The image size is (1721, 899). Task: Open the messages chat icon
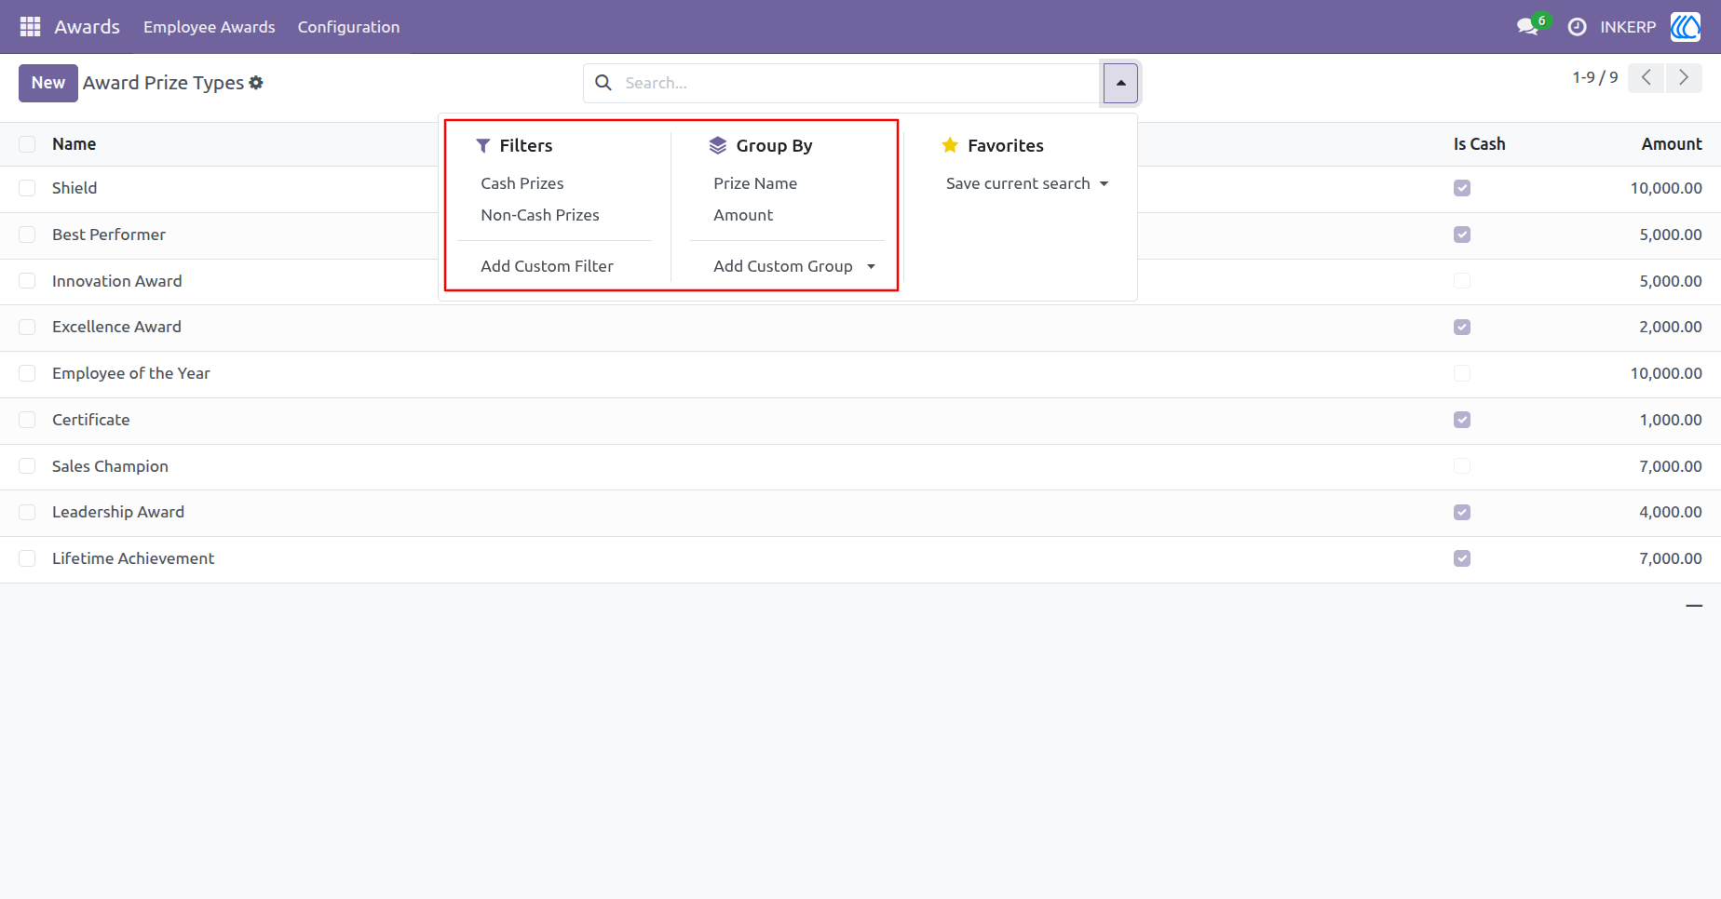tap(1527, 27)
